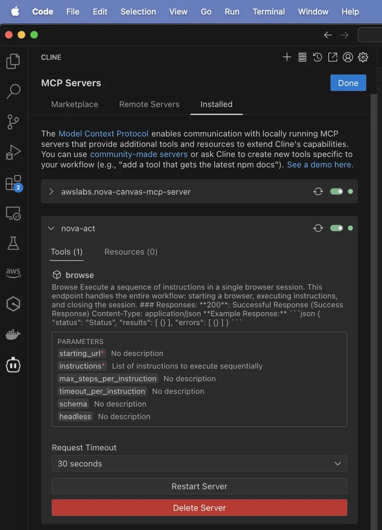This screenshot has width=382, height=530.
Task: Disable the awslabs.nova-canvas-mcp-server toggle
Action: pos(337,192)
